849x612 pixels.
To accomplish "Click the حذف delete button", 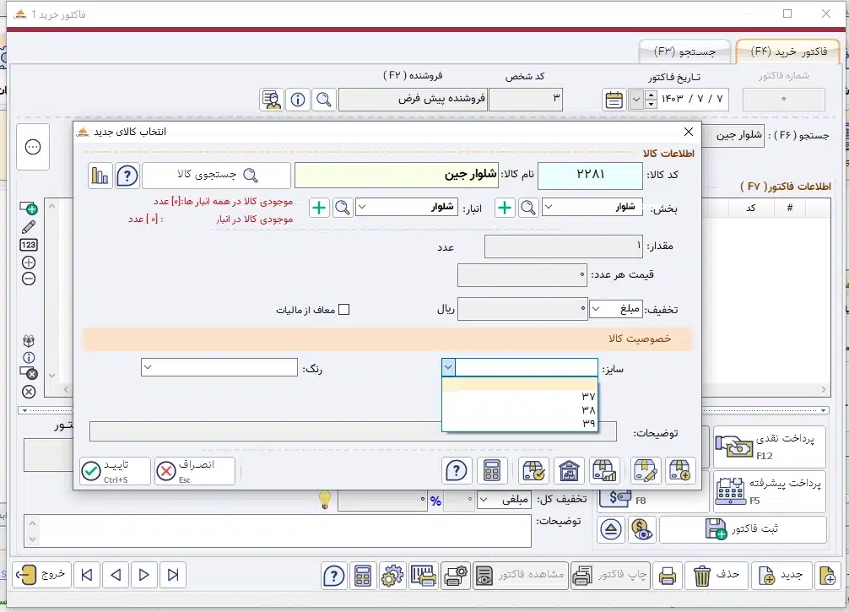I will click(x=717, y=575).
